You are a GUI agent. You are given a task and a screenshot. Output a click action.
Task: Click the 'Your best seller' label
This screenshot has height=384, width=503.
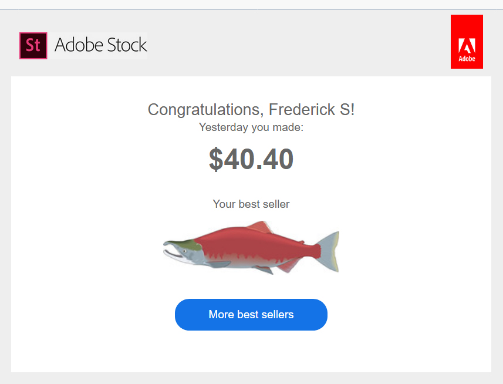coord(251,204)
